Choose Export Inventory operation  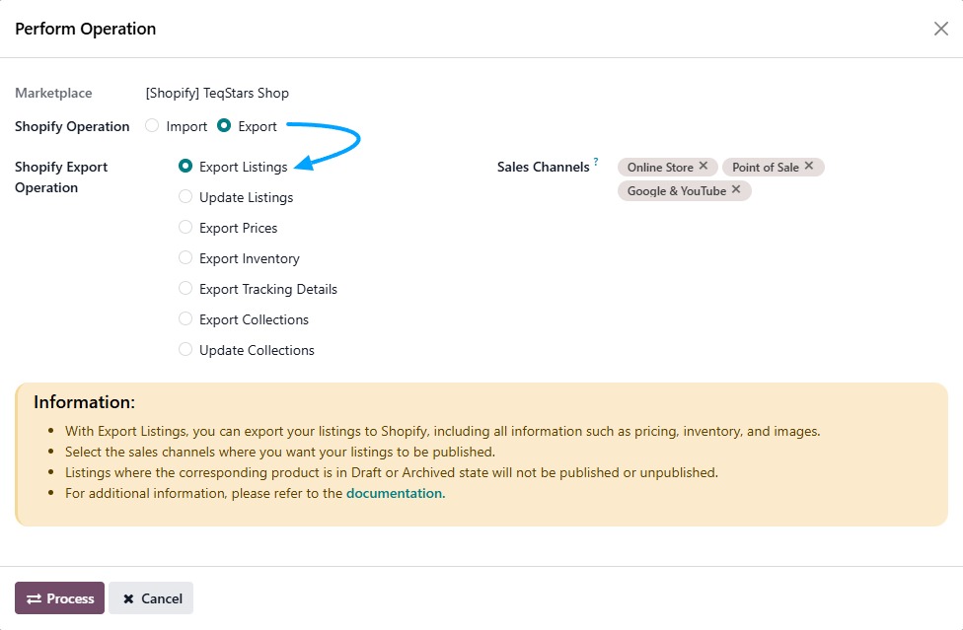[x=185, y=258]
